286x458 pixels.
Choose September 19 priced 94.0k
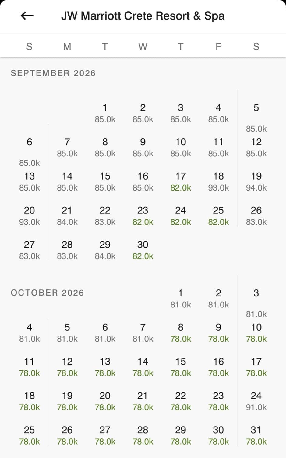[256, 182]
